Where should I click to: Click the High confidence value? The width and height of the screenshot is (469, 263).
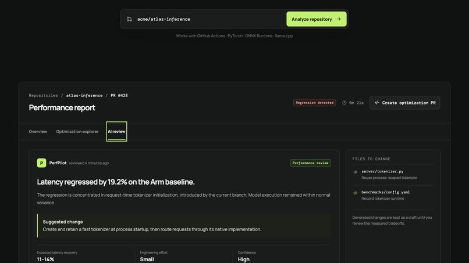243,260
